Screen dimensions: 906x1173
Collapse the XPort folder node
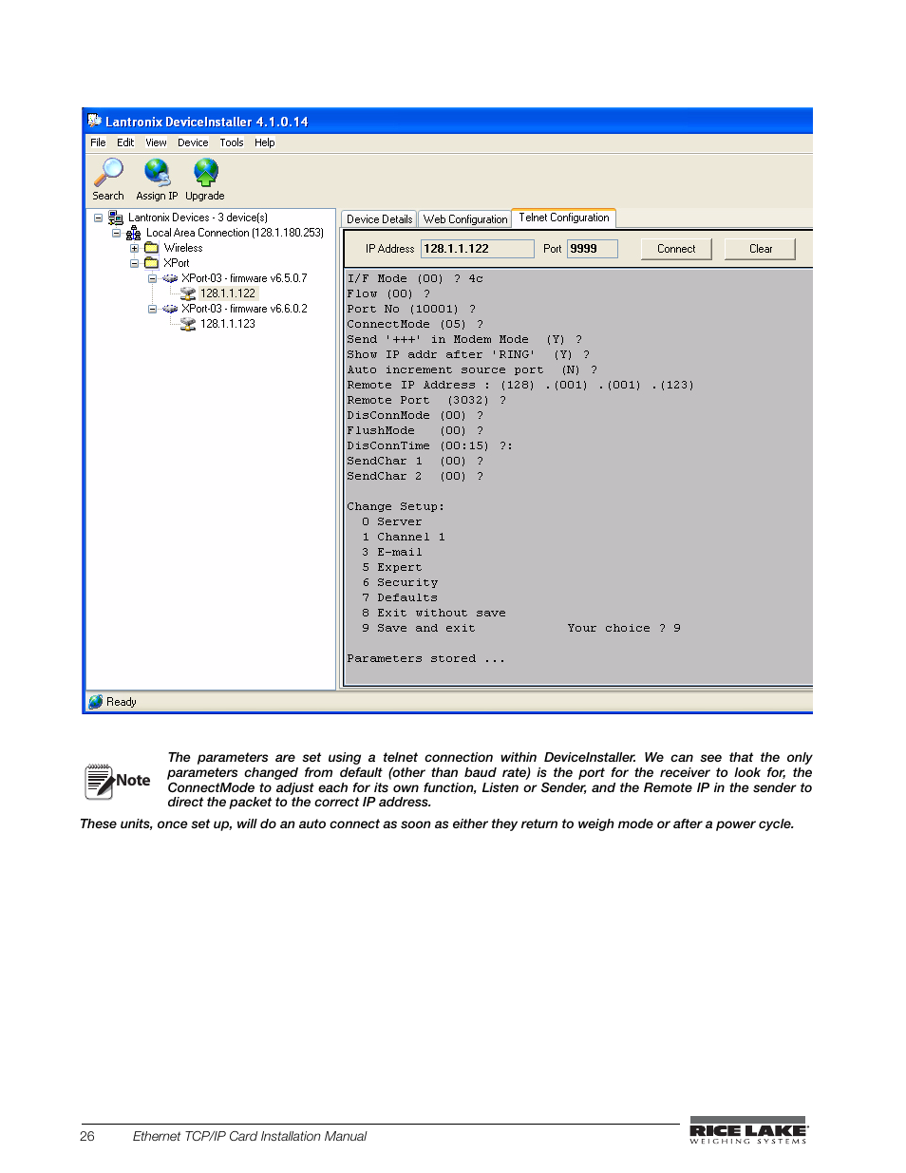134,263
